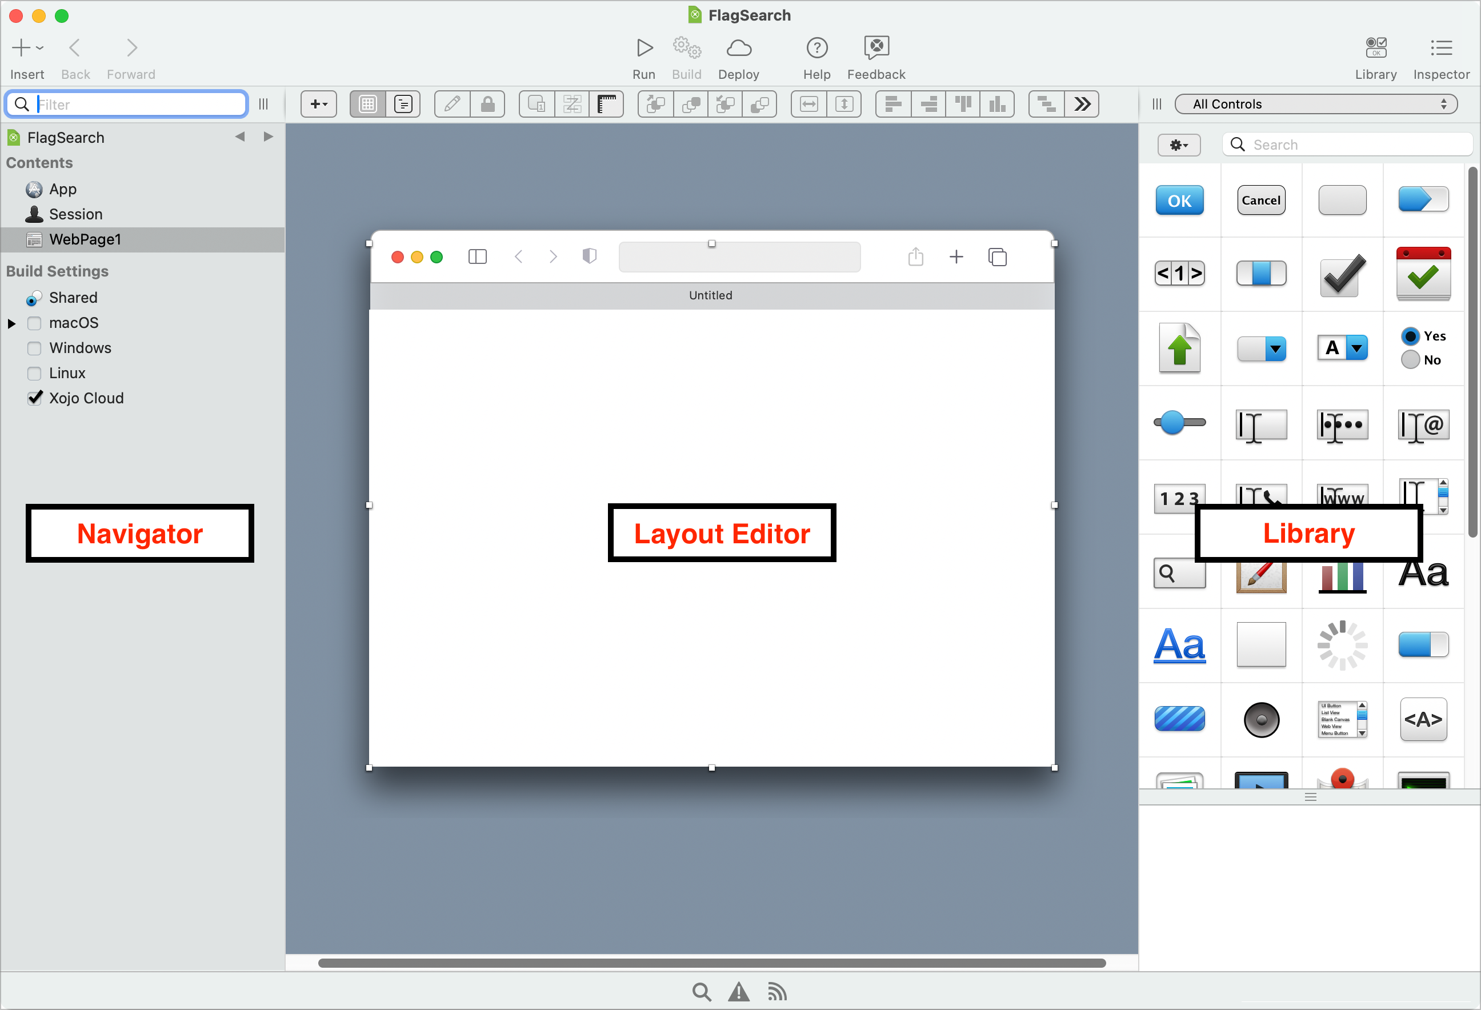Uncheck the Xojo Cloud build target
Image resolution: width=1481 pixels, height=1010 pixels.
34,398
